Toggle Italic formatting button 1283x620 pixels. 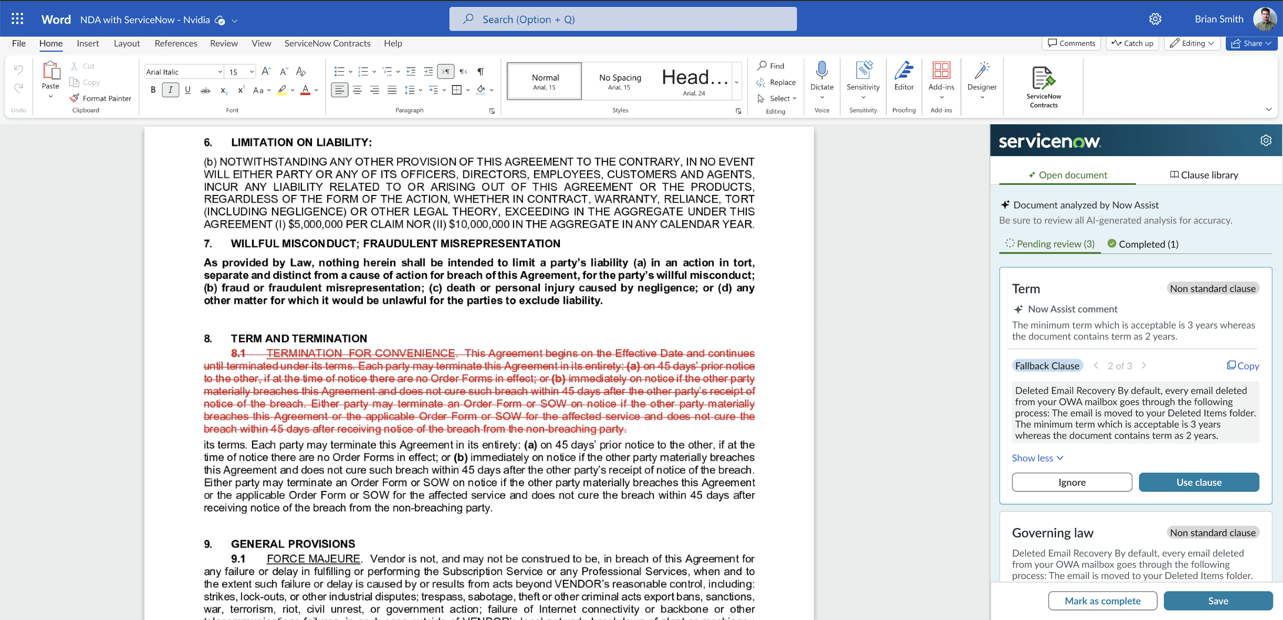pos(170,90)
